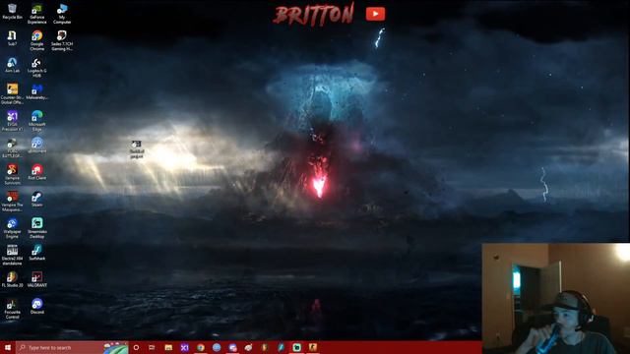Open EVGA Precision X1 taskbar icon
This screenshot has height=354, width=630.
184,347
